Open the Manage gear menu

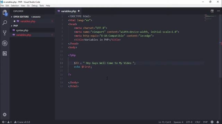(5, 115)
